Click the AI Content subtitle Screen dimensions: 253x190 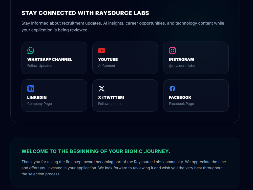tap(107, 66)
